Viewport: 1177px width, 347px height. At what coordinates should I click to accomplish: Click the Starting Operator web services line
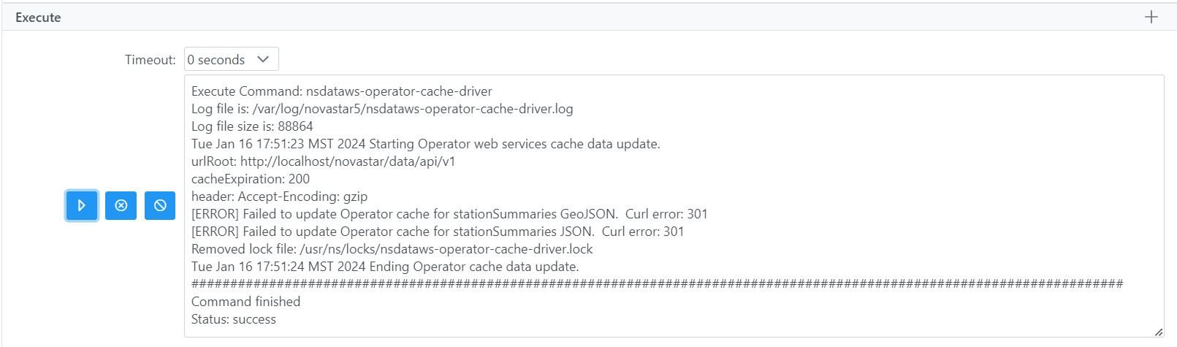click(x=425, y=144)
